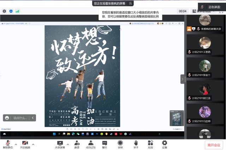Viewport: 226px width, 150px height.
Task: Open the emoji reaction picker
Action: [x=7, y=118]
